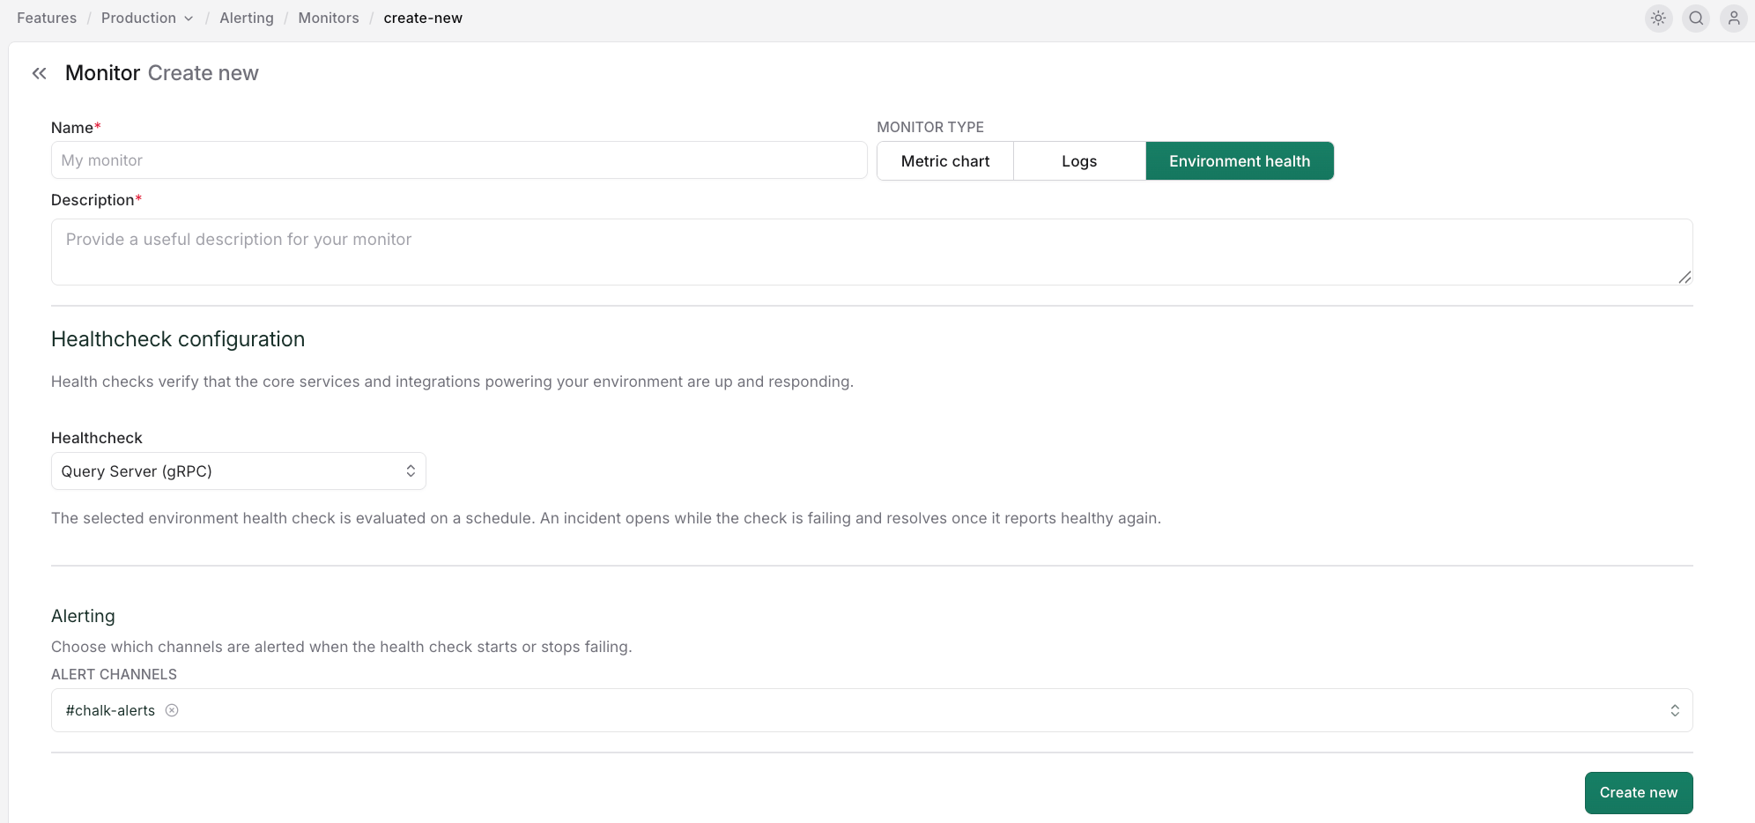Click the MONITOR TYPE label
The image size is (1755, 823).
tap(930, 127)
